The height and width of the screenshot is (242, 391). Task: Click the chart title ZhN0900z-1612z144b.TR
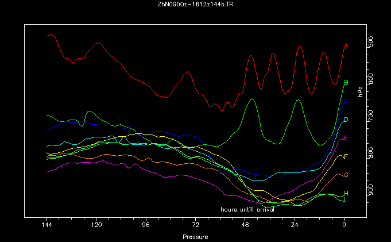tap(195, 4)
